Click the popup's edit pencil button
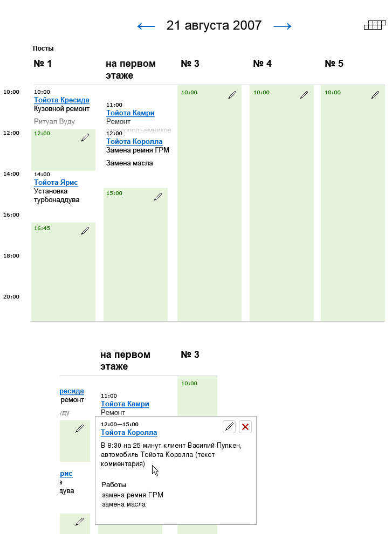This screenshot has height=534, width=392. pyautogui.click(x=229, y=427)
